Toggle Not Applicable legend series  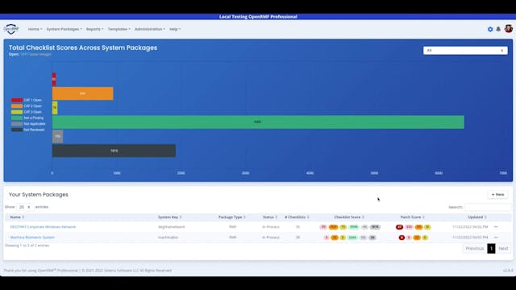pyautogui.click(x=28, y=123)
